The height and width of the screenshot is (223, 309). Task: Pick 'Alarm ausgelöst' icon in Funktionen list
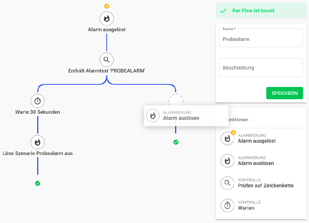228,138
